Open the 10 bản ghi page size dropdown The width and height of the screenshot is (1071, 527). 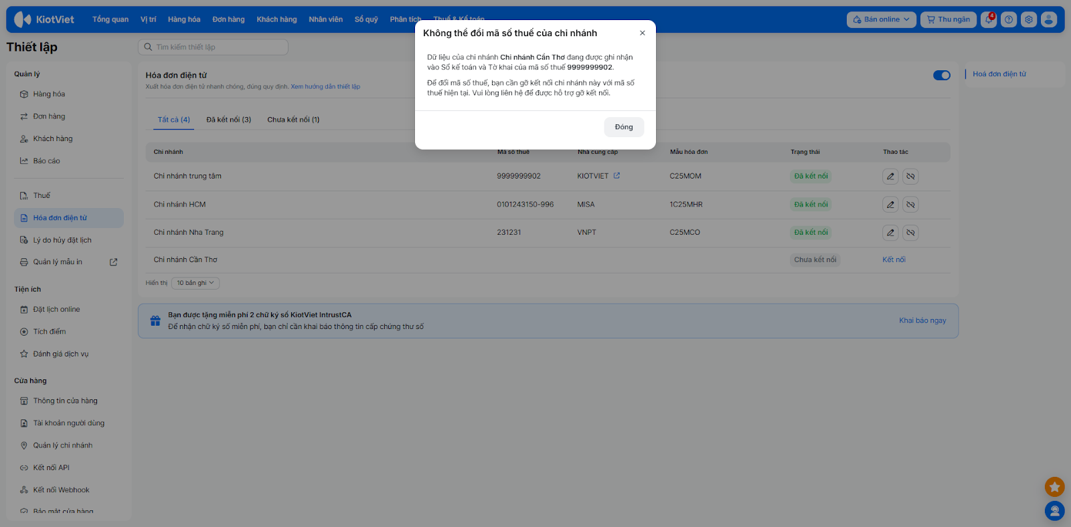point(195,283)
